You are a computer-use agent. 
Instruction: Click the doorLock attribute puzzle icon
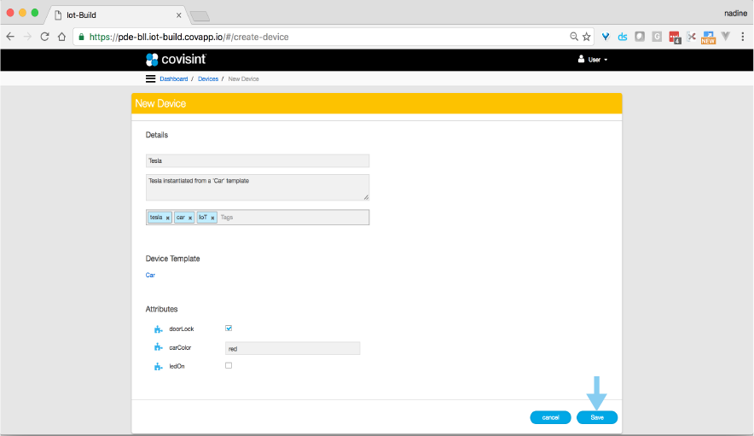(158, 328)
